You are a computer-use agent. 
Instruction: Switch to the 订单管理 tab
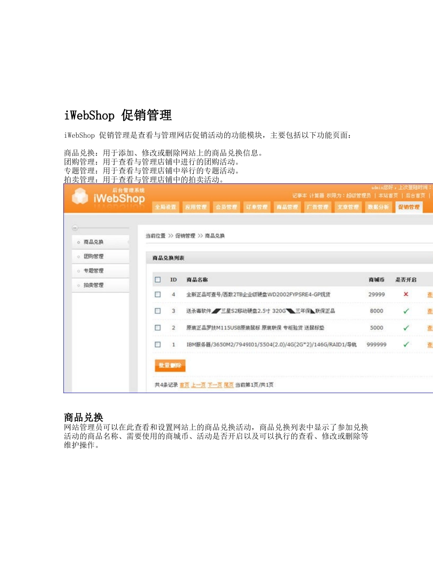tap(257, 207)
